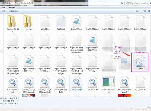This screenshot has height=111, width=151.
Task: Click the 打印 toolbar button
Action: [4, 11]
